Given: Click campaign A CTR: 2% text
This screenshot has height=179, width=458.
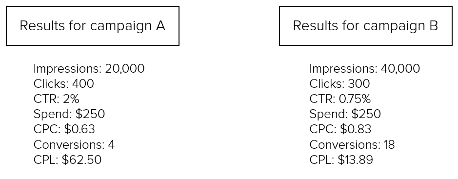Looking at the screenshot, I should pos(57,99).
